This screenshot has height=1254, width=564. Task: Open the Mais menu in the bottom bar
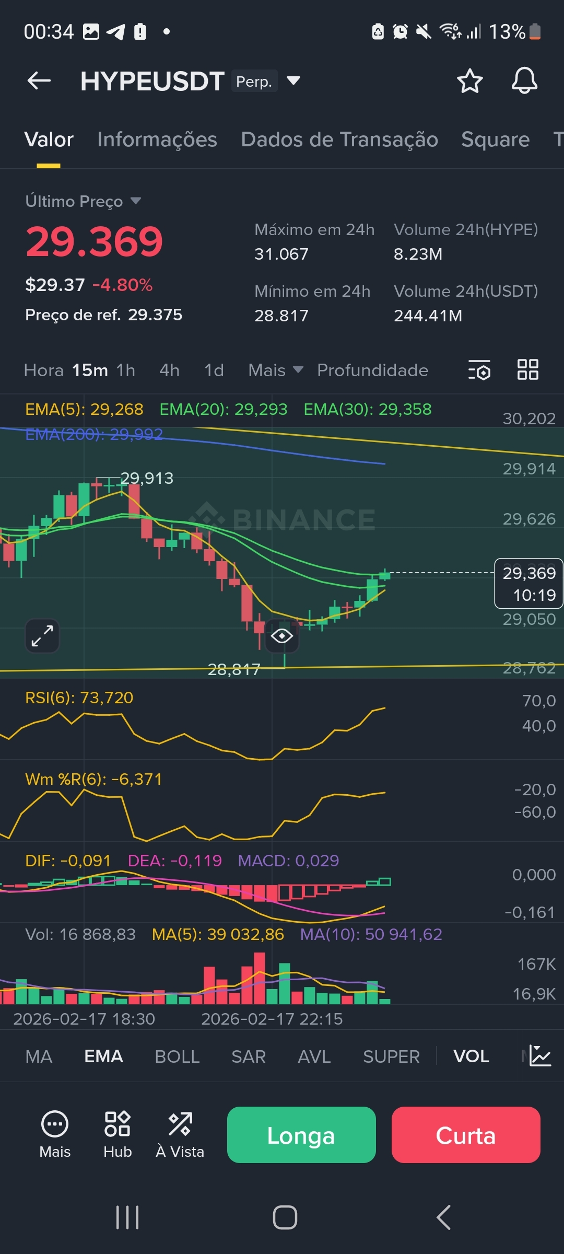point(55,1134)
